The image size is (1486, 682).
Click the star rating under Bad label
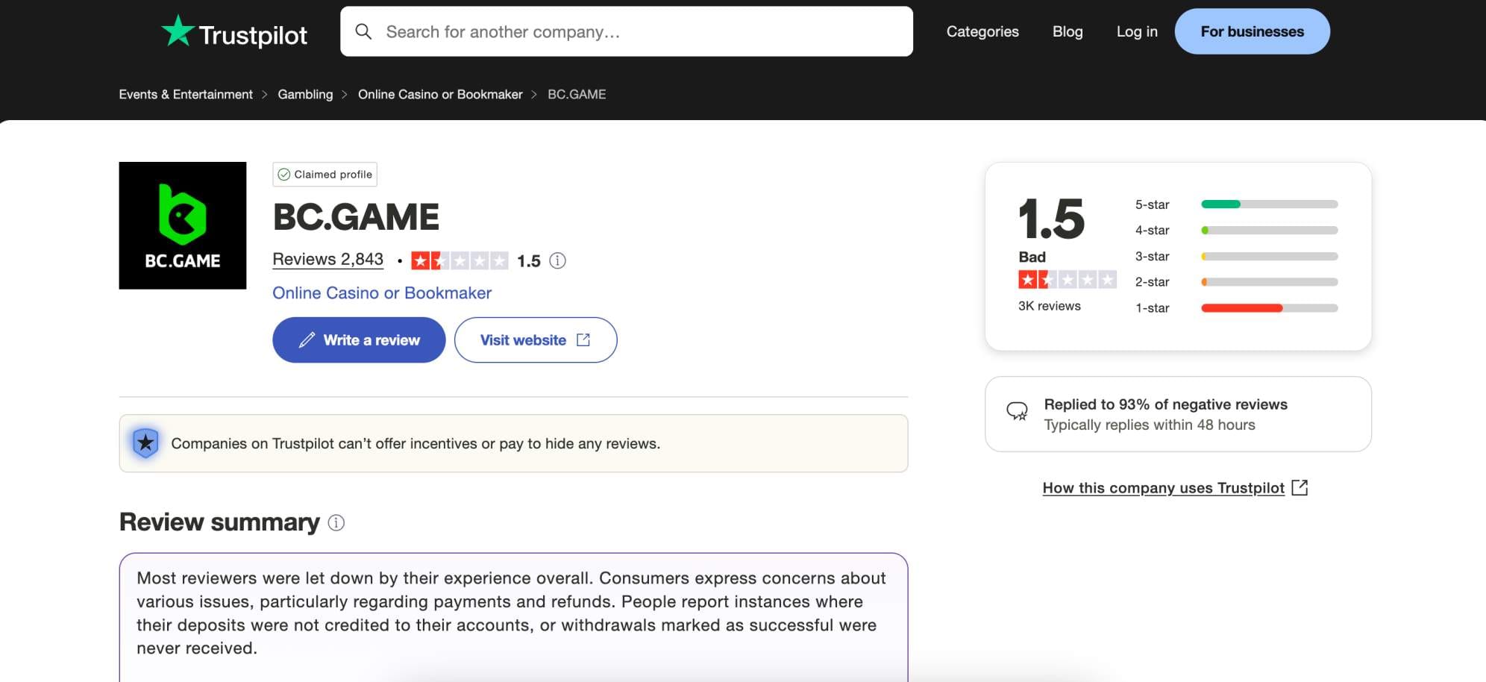point(1068,280)
